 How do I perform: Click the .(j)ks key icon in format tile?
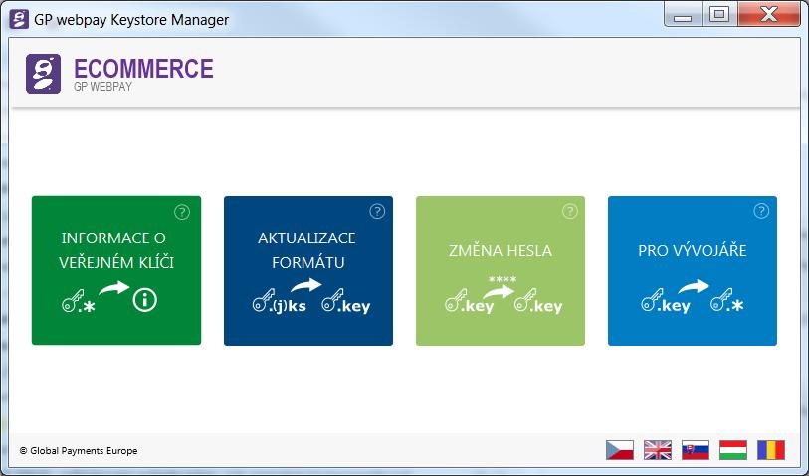tap(279, 301)
